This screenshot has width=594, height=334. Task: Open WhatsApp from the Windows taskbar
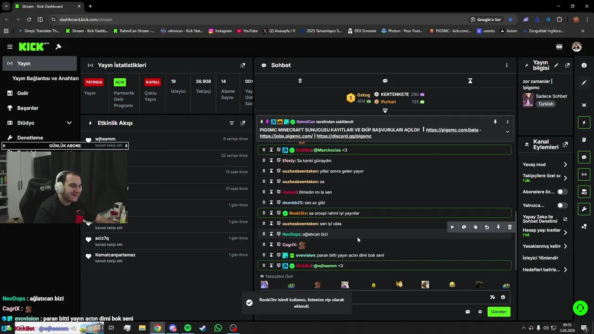pyautogui.click(x=218, y=328)
